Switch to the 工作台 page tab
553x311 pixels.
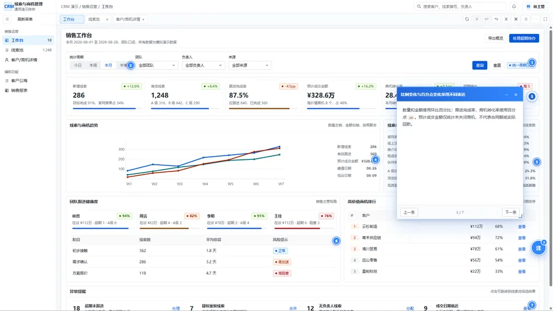click(x=72, y=19)
